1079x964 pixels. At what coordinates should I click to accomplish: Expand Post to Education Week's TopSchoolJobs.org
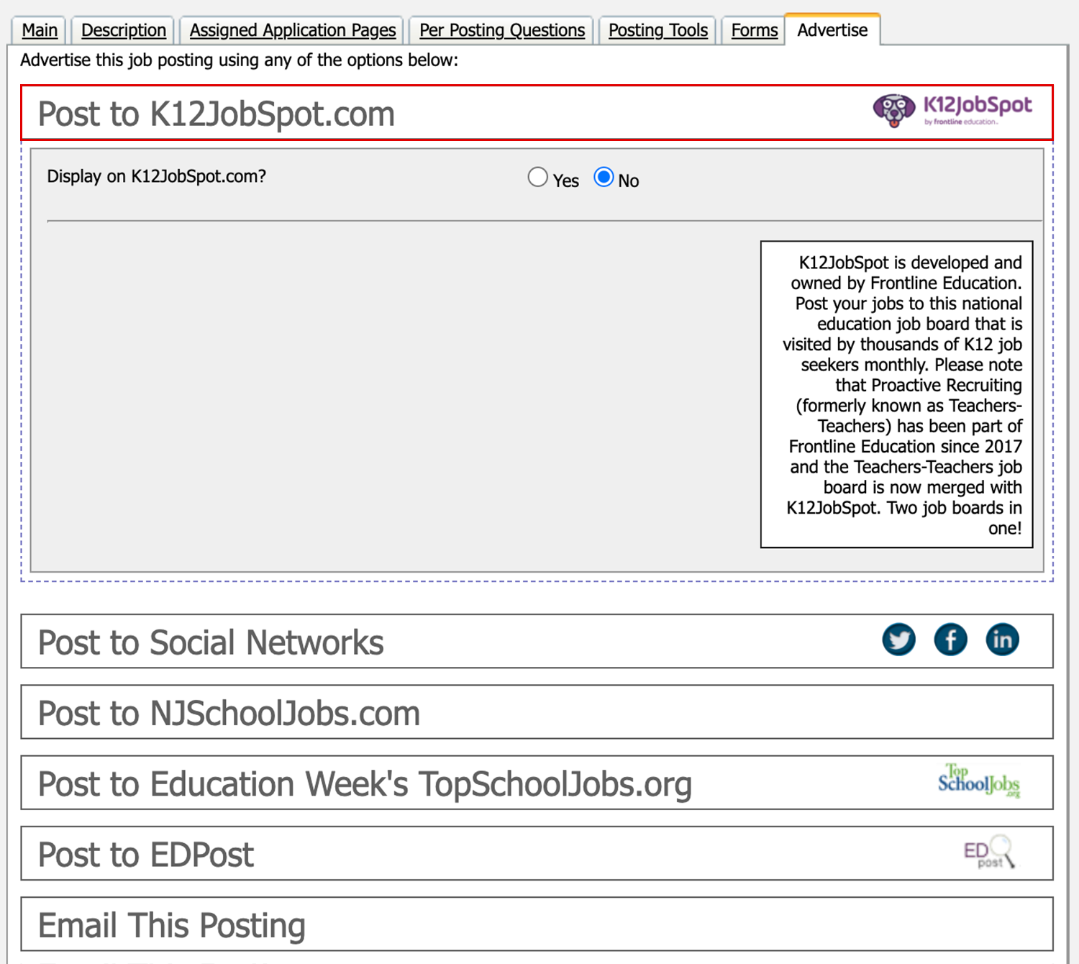coord(537,783)
